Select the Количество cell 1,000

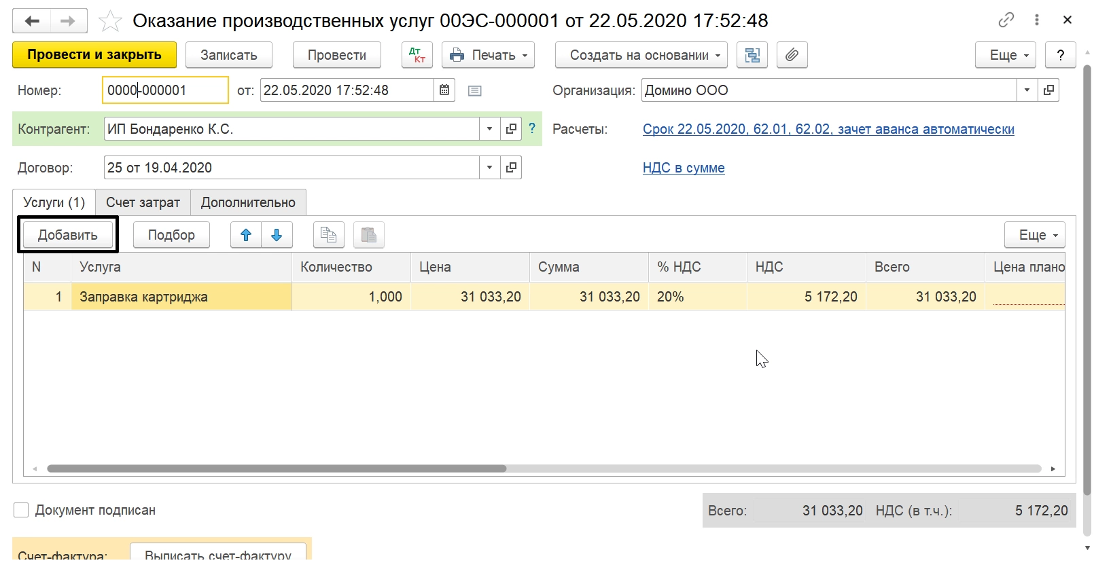coord(351,297)
